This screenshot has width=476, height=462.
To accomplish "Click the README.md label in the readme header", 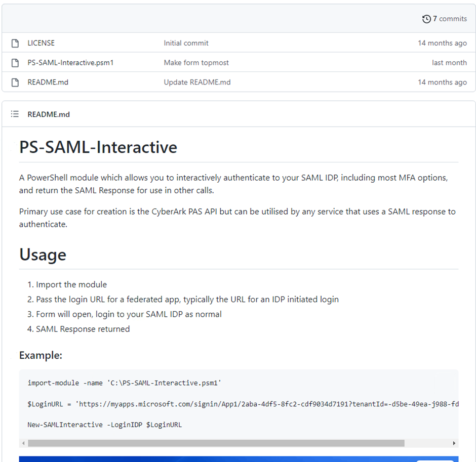I will (x=49, y=114).
